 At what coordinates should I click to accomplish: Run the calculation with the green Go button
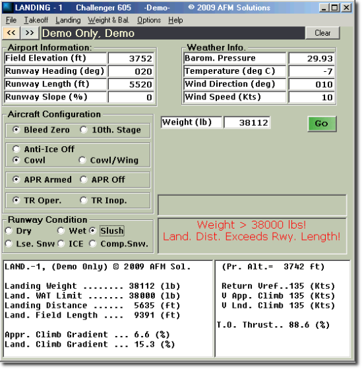[x=322, y=124]
